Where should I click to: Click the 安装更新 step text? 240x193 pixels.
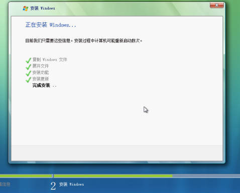[41, 79]
